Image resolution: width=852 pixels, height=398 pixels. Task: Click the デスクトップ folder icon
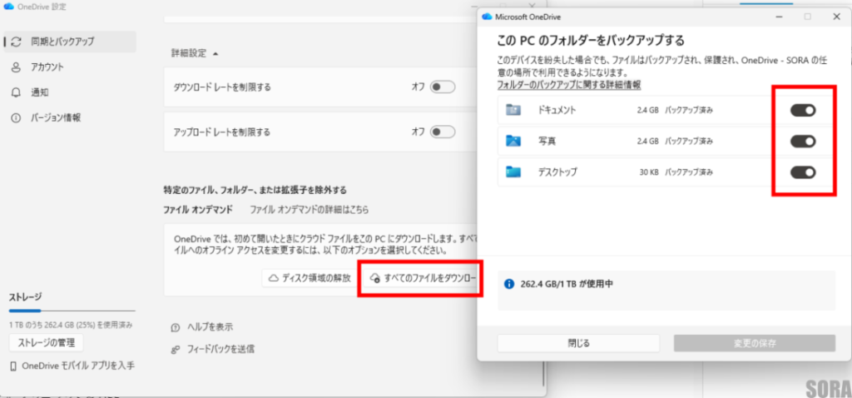(513, 172)
